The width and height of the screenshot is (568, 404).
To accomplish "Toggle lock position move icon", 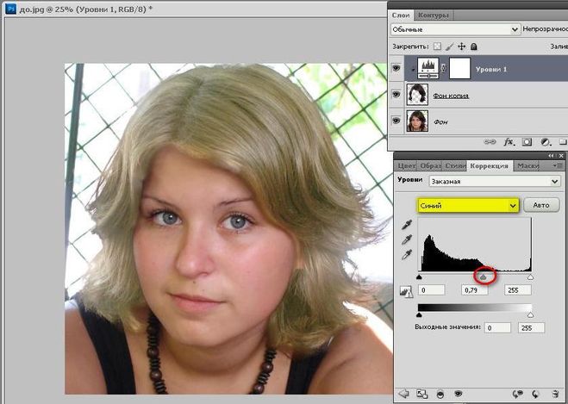I will pyautogui.click(x=461, y=47).
